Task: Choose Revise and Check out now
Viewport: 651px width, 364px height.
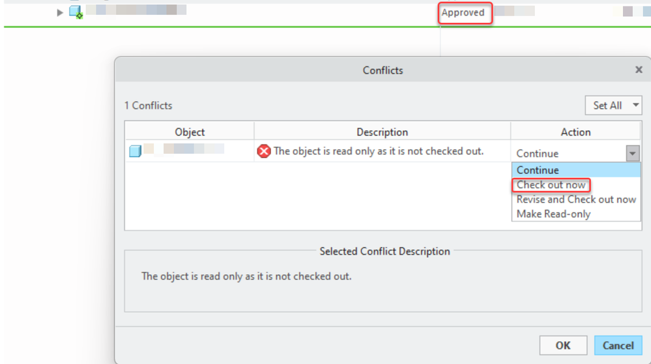Action: pyautogui.click(x=576, y=199)
